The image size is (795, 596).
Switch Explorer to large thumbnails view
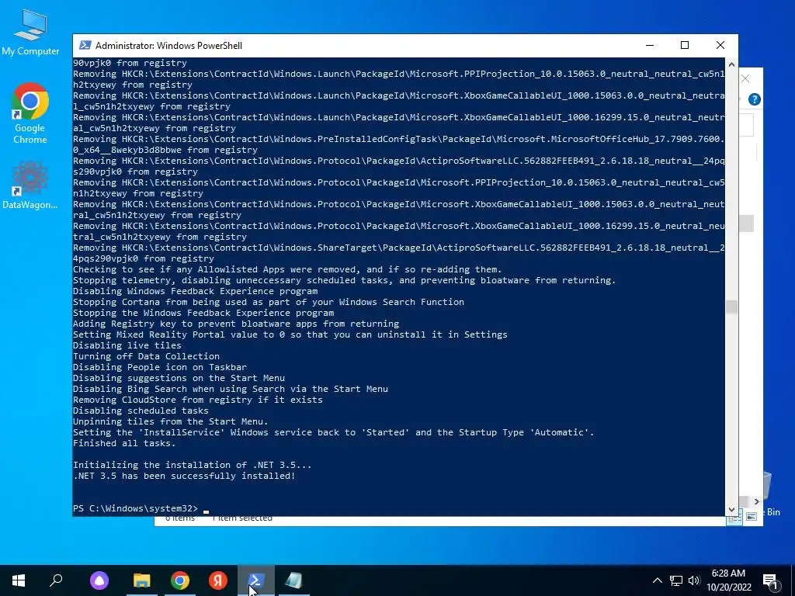click(752, 516)
